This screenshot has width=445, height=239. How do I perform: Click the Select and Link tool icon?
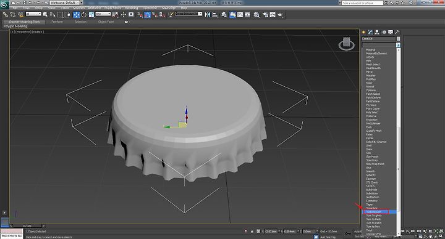coord(6,14)
